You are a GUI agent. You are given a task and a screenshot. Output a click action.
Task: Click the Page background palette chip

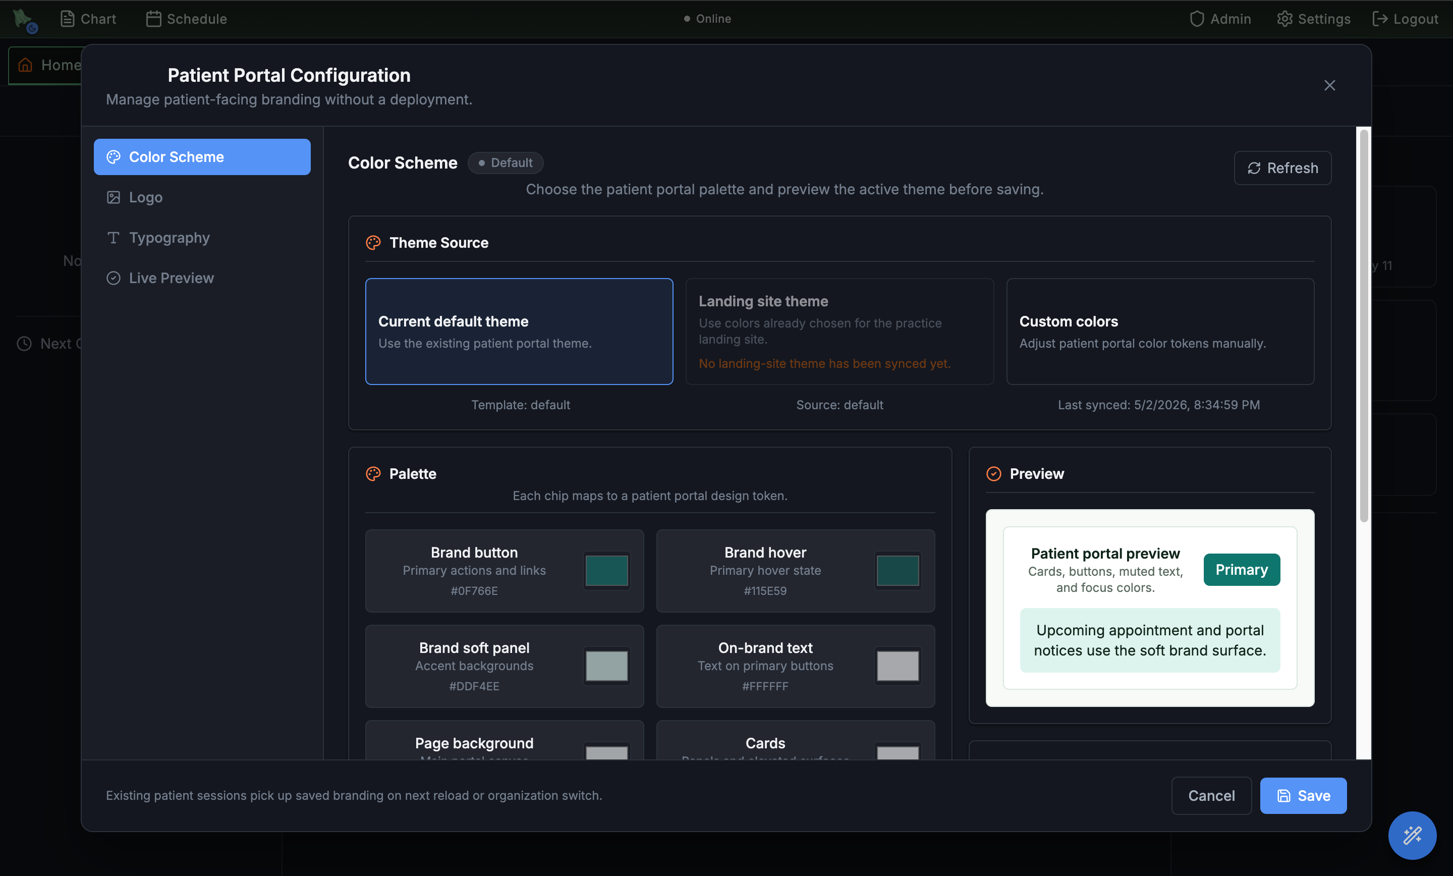click(504, 740)
